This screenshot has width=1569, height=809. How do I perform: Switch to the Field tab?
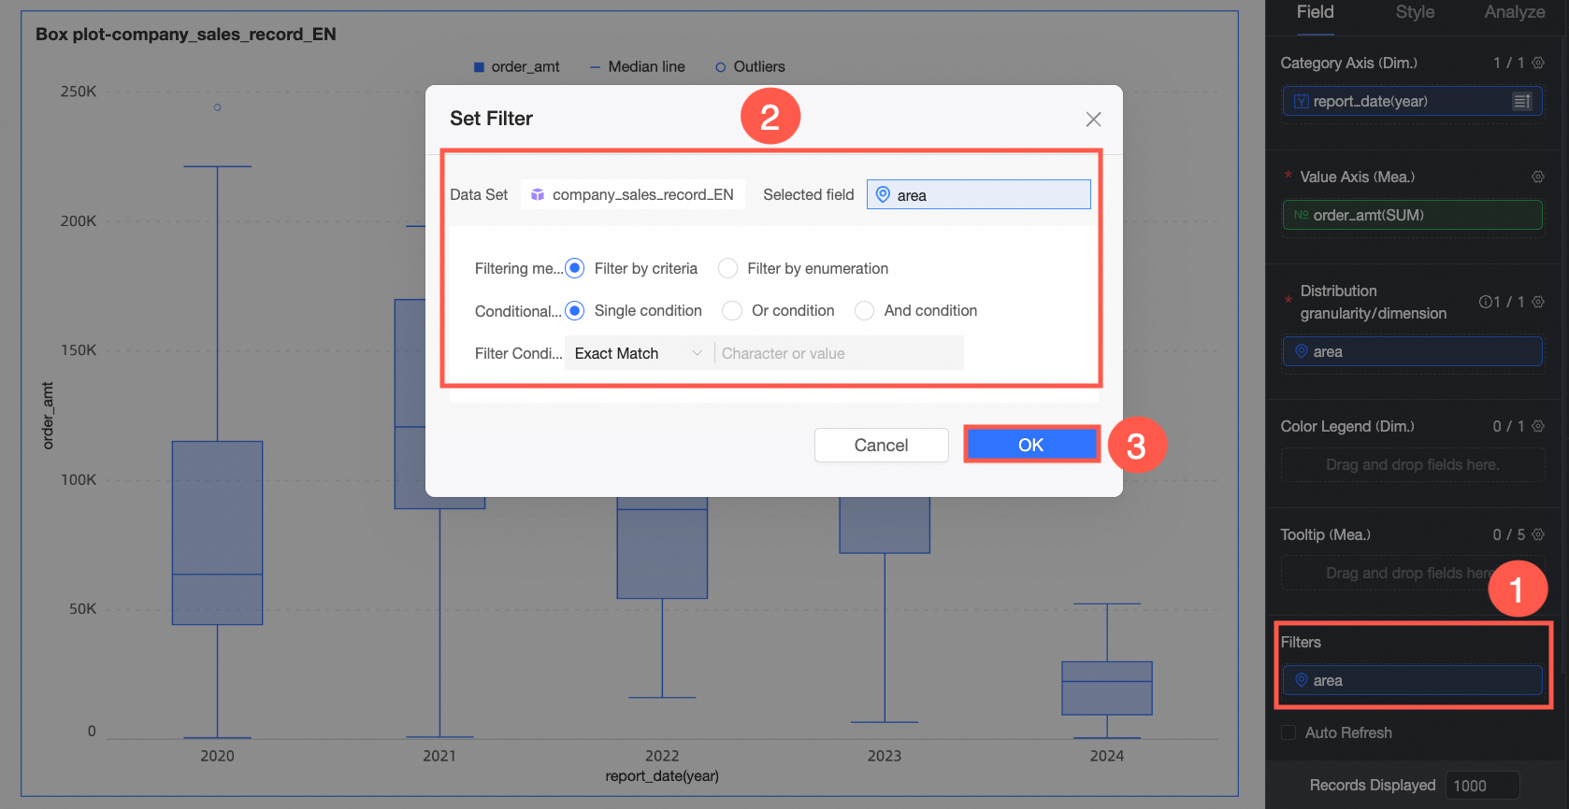[x=1315, y=12]
